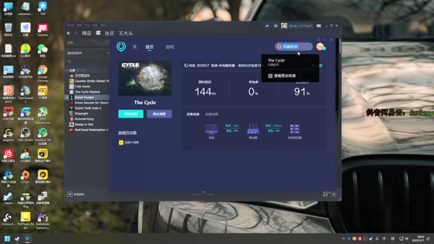Open TeamSpeak 3 desktop shortcut
Screen dimensions: 434x244
click(25, 94)
